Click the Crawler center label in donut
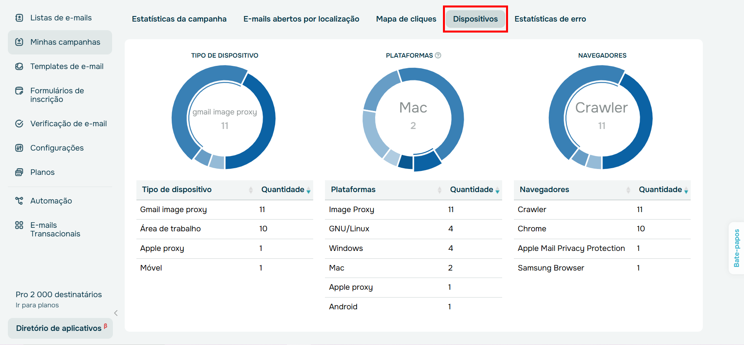Viewport: 744px width, 345px height. pyautogui.click(x=601, y=107)
